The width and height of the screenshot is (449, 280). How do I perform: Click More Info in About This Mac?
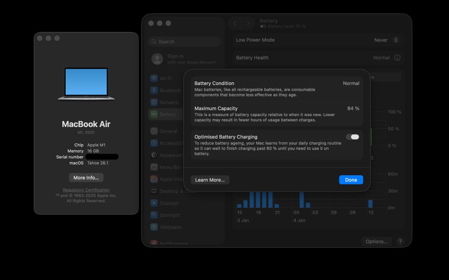point(86,178)
